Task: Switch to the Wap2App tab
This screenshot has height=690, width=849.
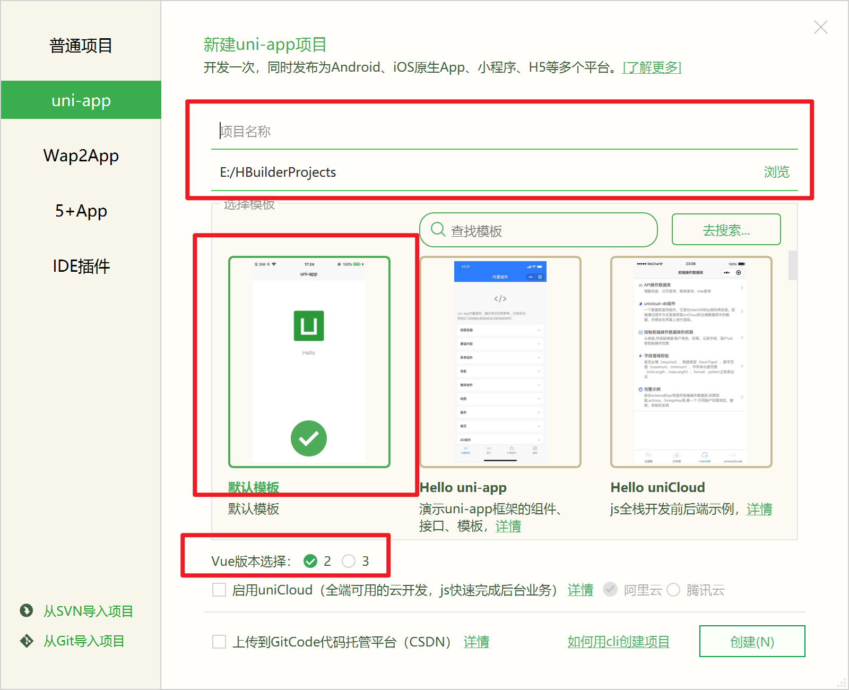Action: pyautogui.click(x=81, y=156)
